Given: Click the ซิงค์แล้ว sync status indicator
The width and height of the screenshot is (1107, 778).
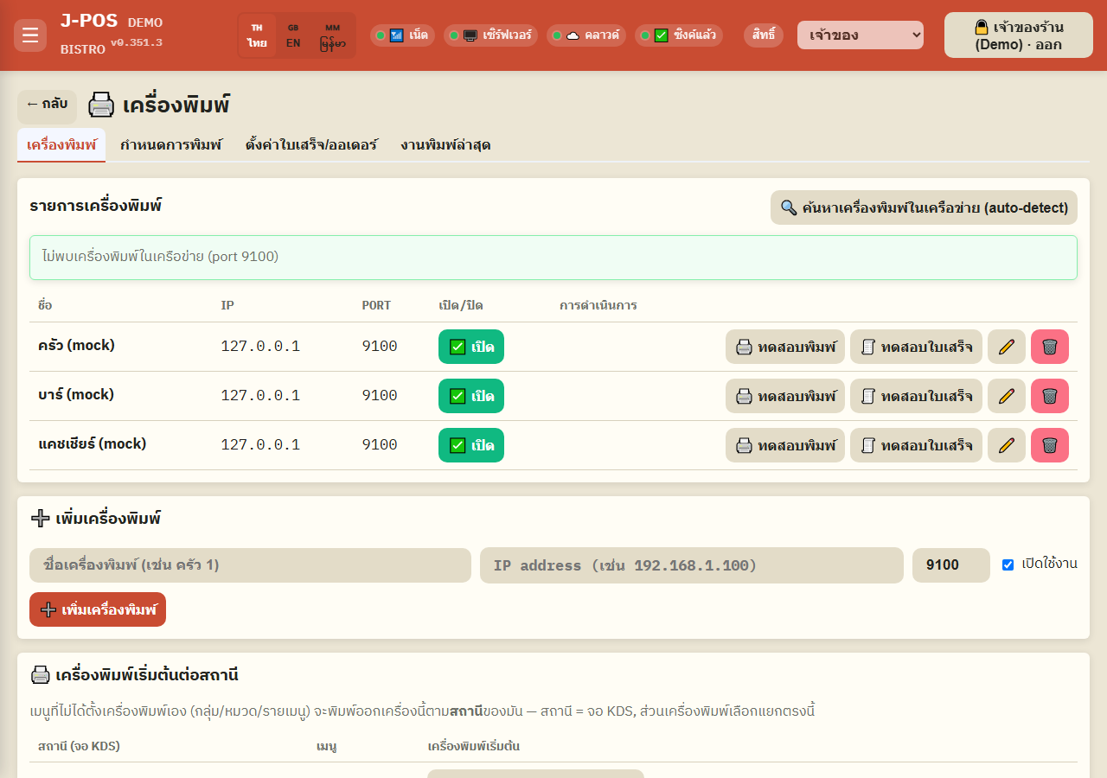Looking at the screenshot, I should 679,35.
